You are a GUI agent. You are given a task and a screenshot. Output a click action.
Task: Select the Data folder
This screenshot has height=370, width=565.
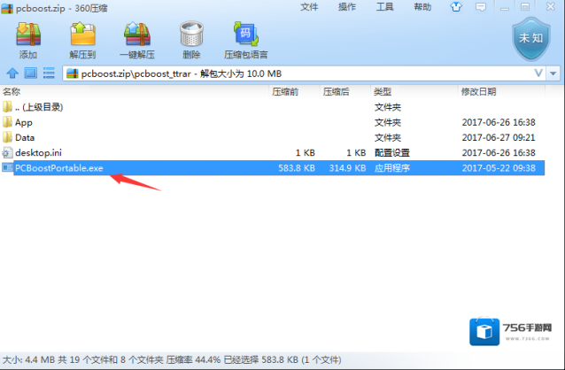25,137
